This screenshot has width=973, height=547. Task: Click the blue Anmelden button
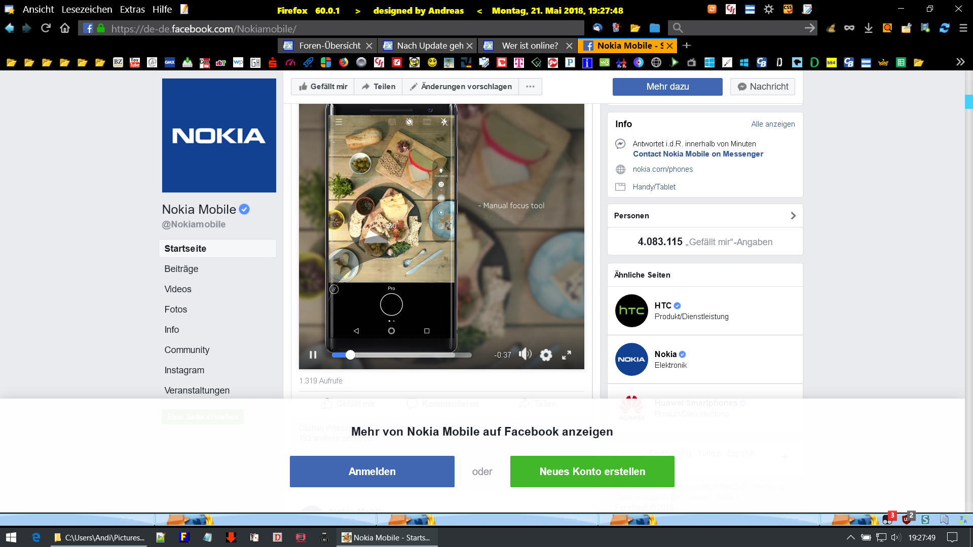click(372, 472)
